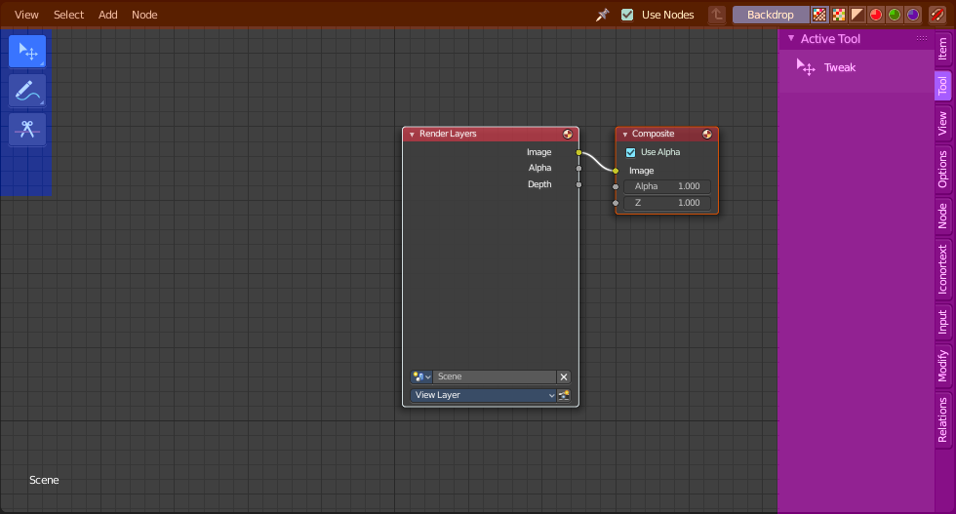Switch to the Tool sidebar tab
The height and width of the screenshot is (514, 956).
[x=942, y=86]
